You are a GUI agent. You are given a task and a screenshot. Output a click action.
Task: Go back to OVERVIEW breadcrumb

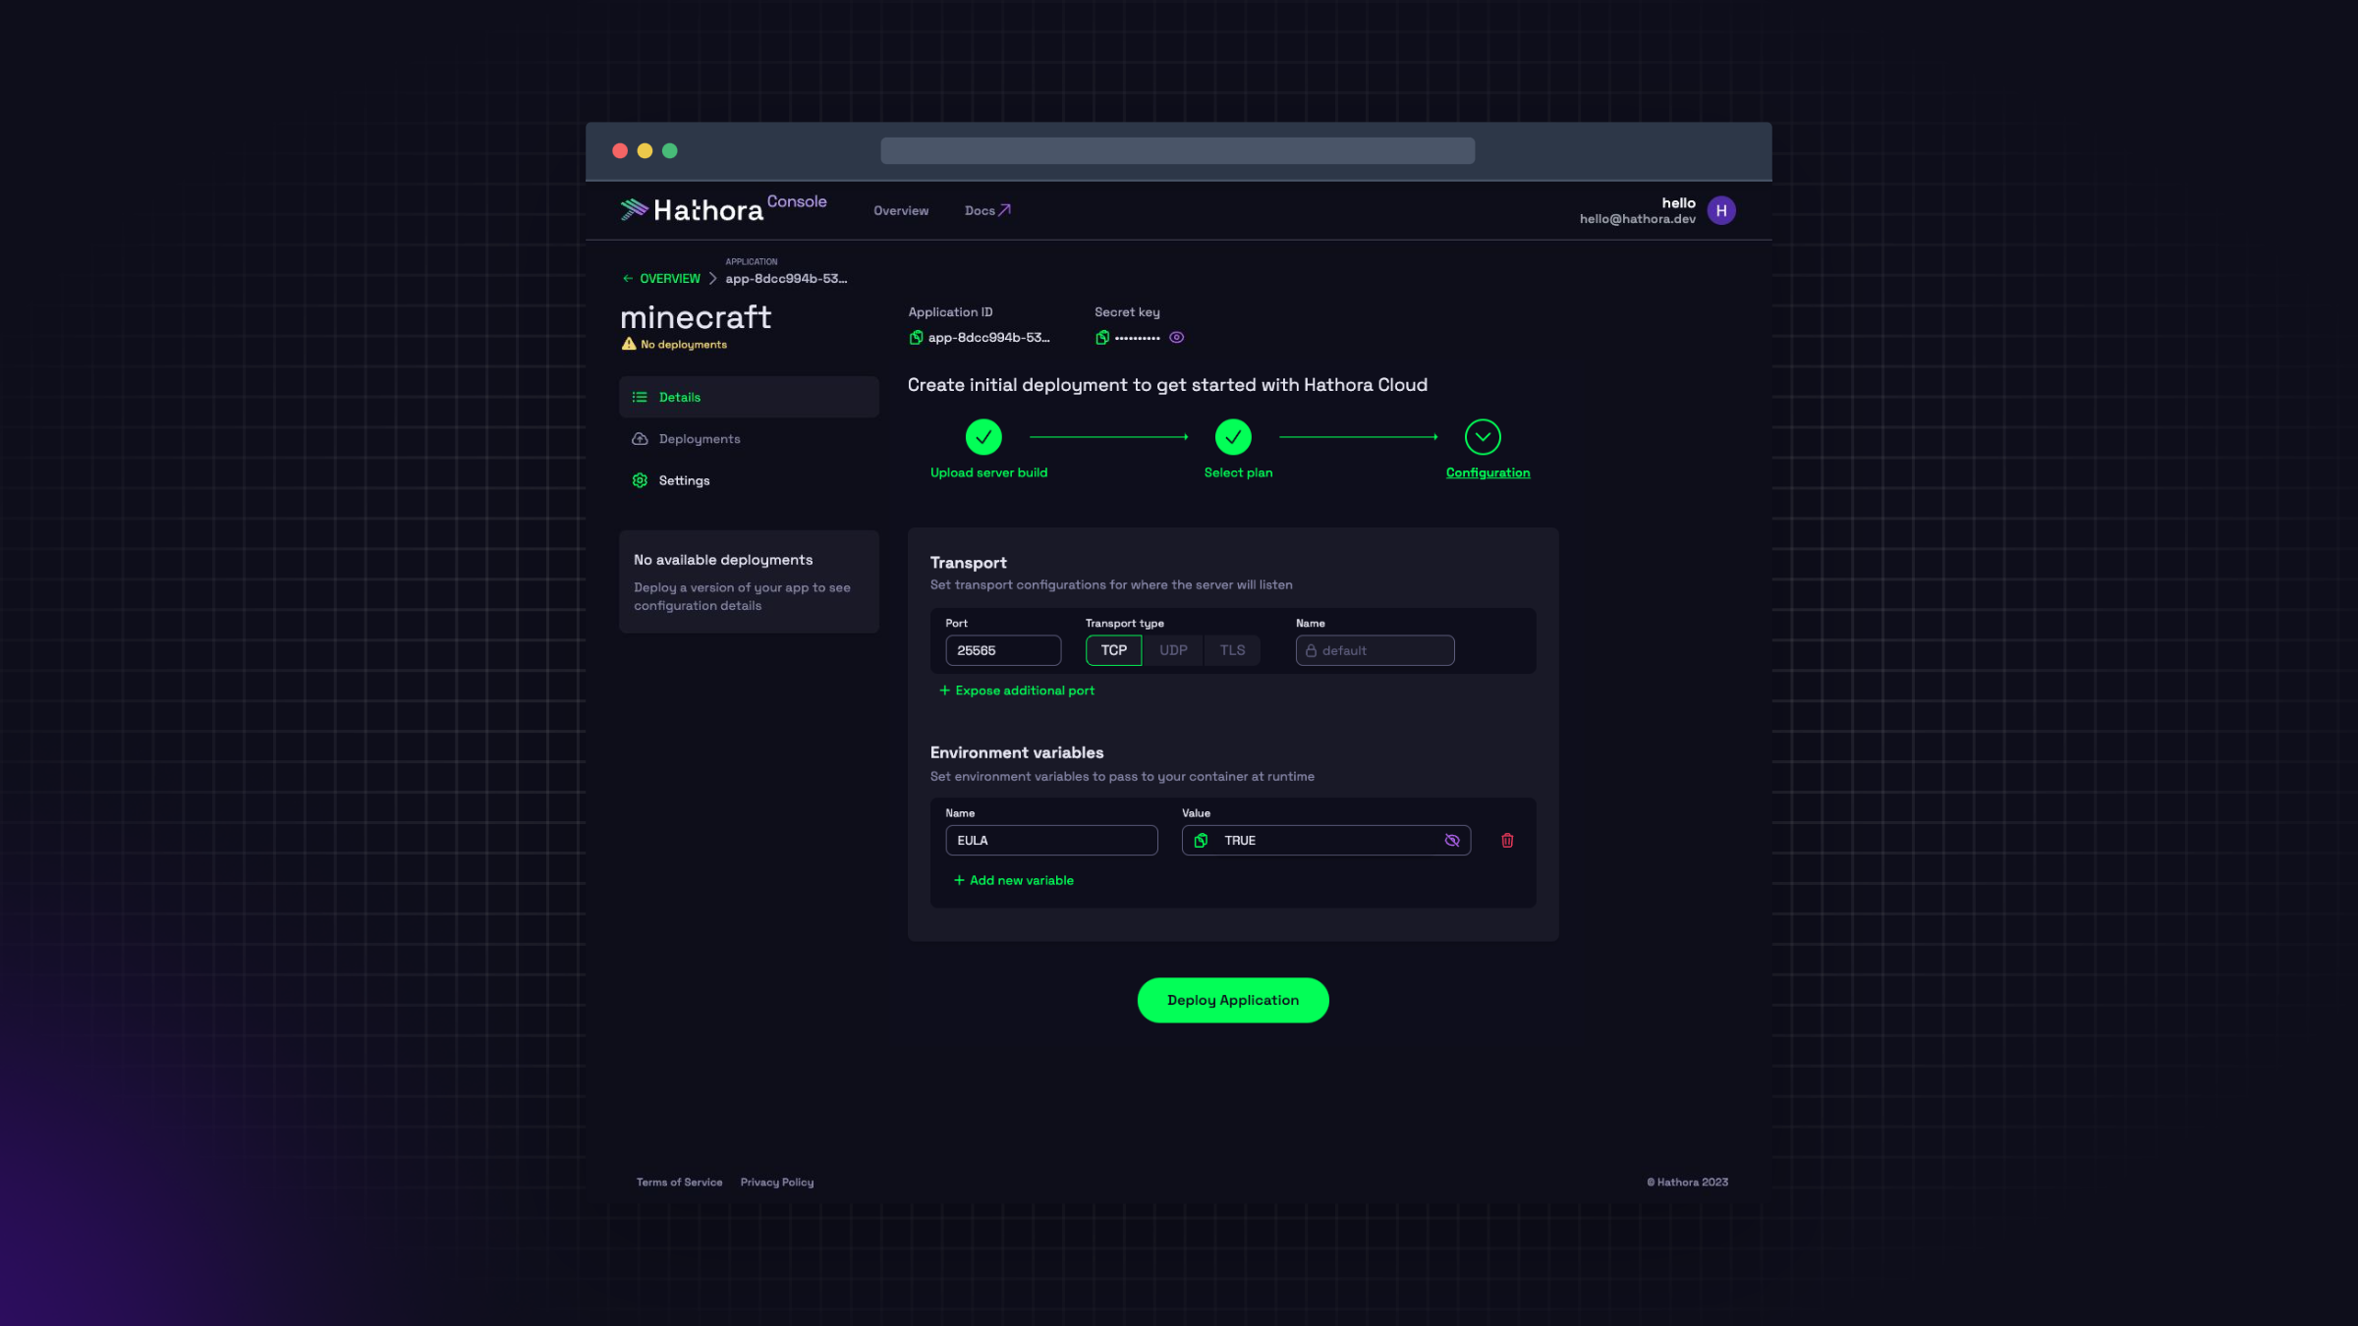(661, 279)
